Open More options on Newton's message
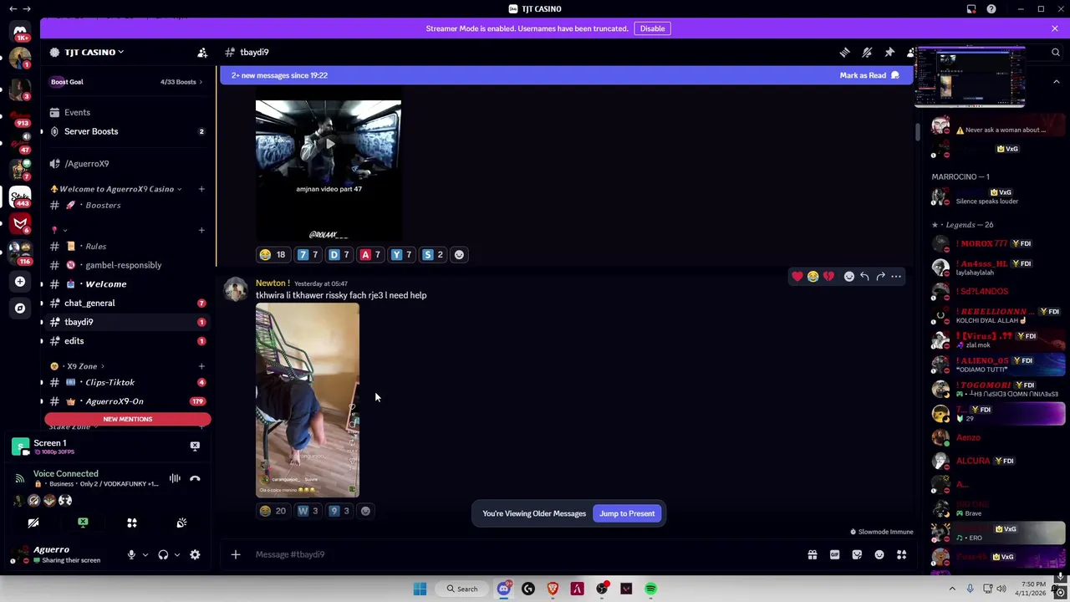 tap(896, 276)
